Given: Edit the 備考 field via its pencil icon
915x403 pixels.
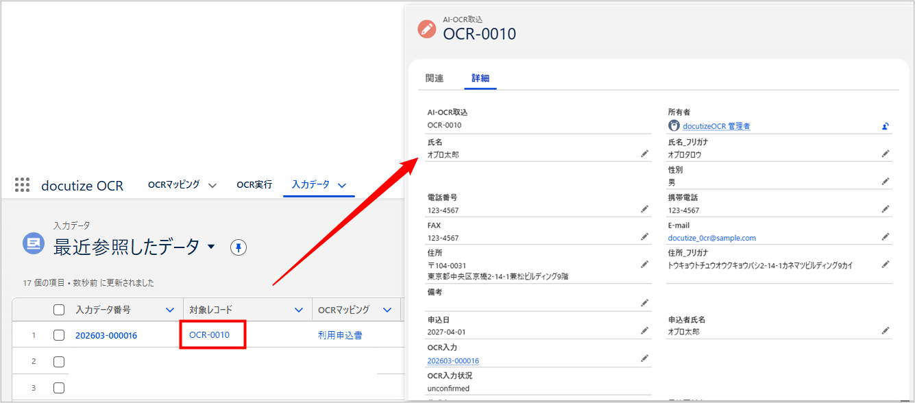Looking at the screenshot, I should 644,302.
